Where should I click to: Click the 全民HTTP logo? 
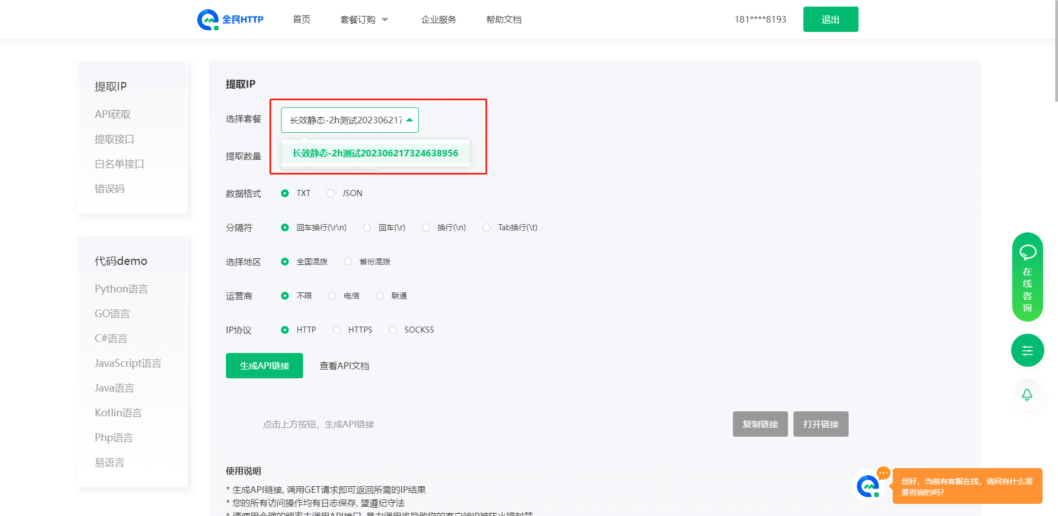[x=230, y=19]
